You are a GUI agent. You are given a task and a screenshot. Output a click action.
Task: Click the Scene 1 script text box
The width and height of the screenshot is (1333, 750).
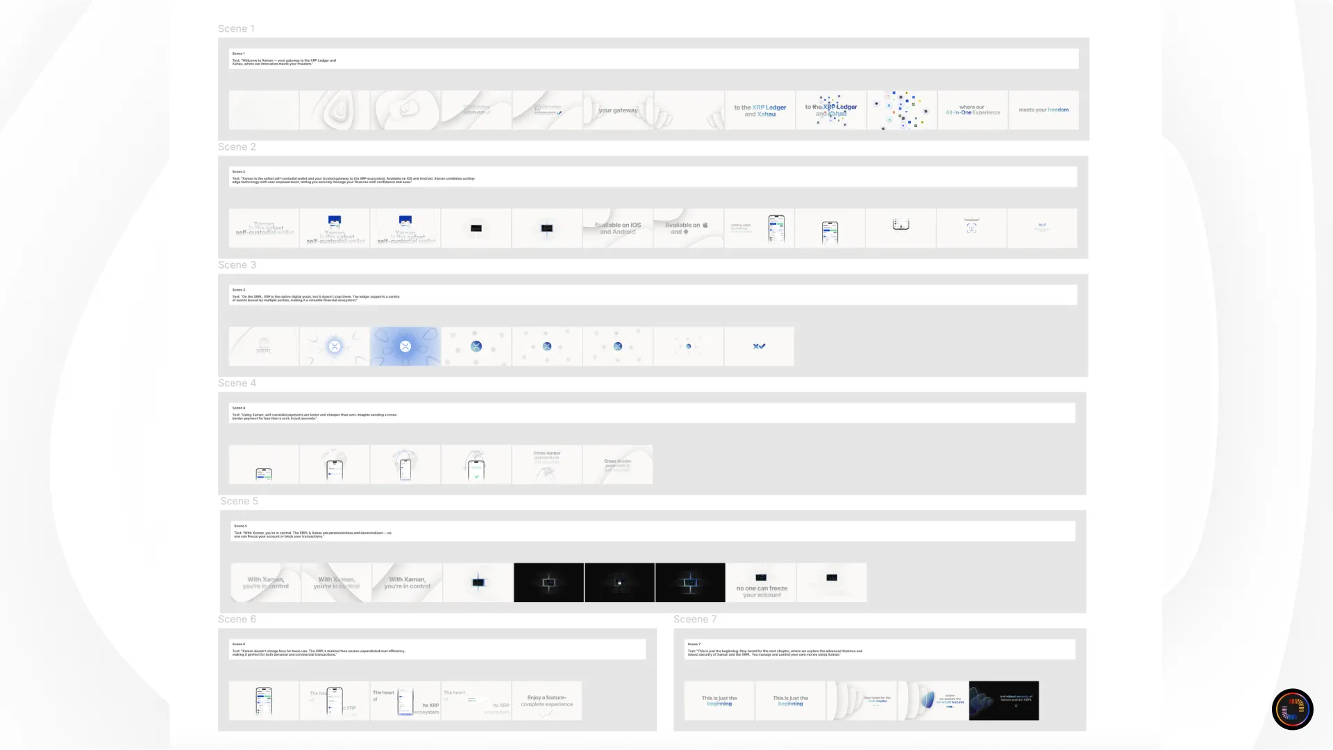(653, 58)
